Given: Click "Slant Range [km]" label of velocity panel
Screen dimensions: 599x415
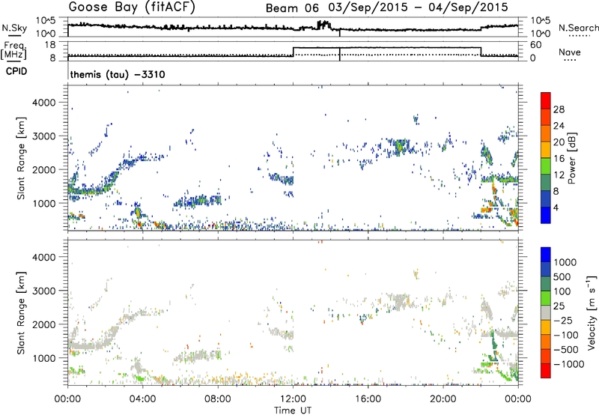Looking at the screenshot, I should [x=21, y=313].
